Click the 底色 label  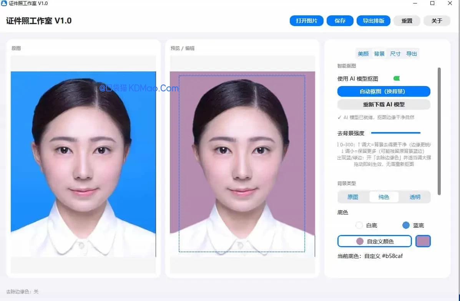343,212
